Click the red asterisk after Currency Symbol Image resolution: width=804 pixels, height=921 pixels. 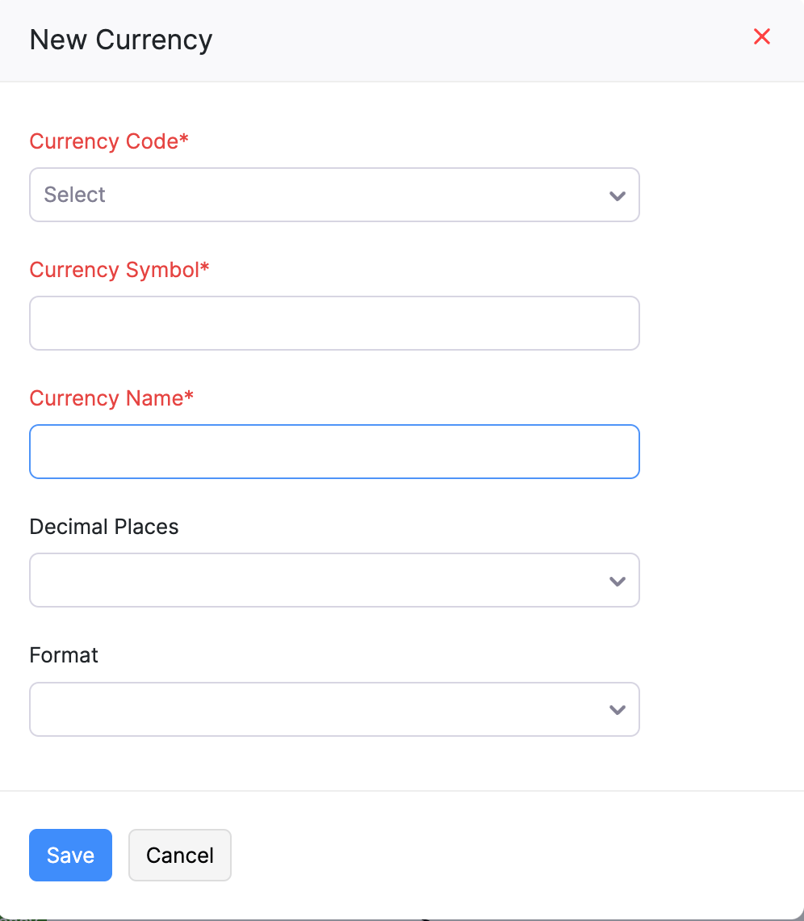click(x=205, y=268)
